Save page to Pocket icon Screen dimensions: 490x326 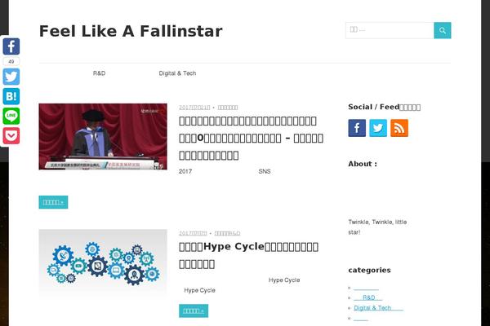(x=11, y=136)
